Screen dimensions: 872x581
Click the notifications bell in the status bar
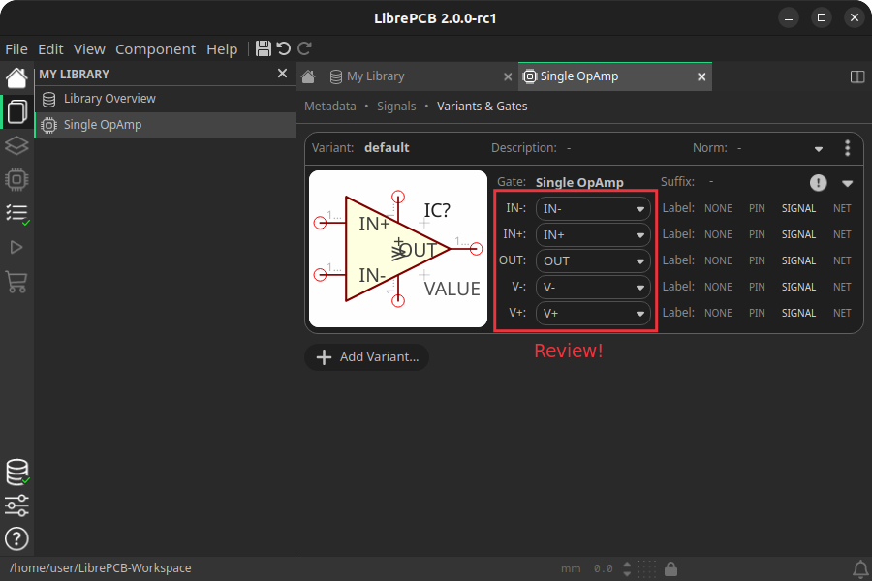point(860,568)
